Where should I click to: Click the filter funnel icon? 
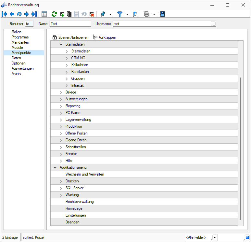click(x=120, y=14)
